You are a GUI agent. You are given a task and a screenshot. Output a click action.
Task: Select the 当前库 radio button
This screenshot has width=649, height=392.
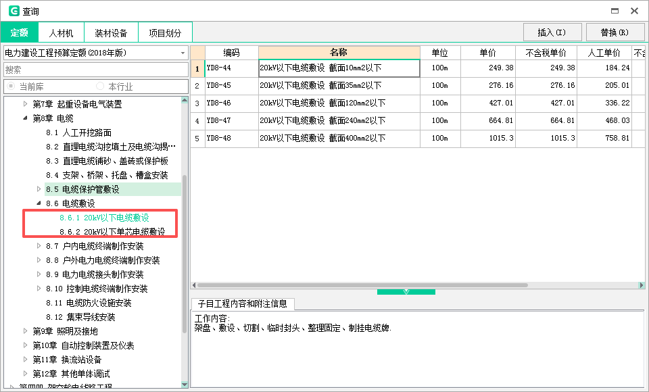point(11,86)
